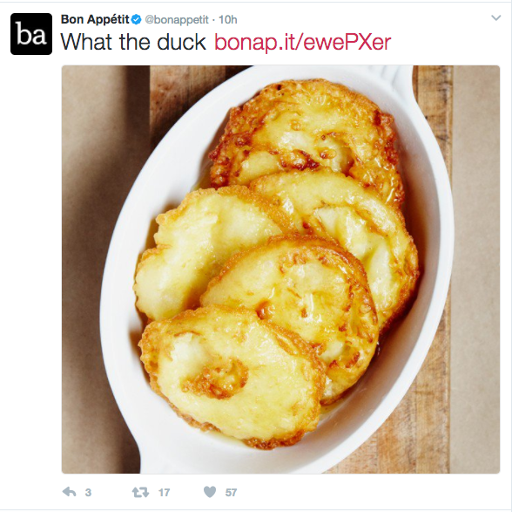The image size is (512, 512).
Task: Click the top browned fried slice
Action: pos(307,138)
